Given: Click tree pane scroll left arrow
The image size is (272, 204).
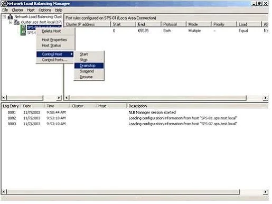Looking at the screenshot, I should tap(4, 98).
